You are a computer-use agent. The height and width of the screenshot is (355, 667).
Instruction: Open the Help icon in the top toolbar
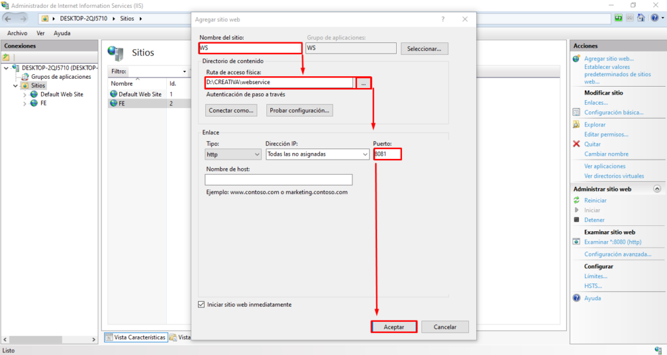(655, 18)
